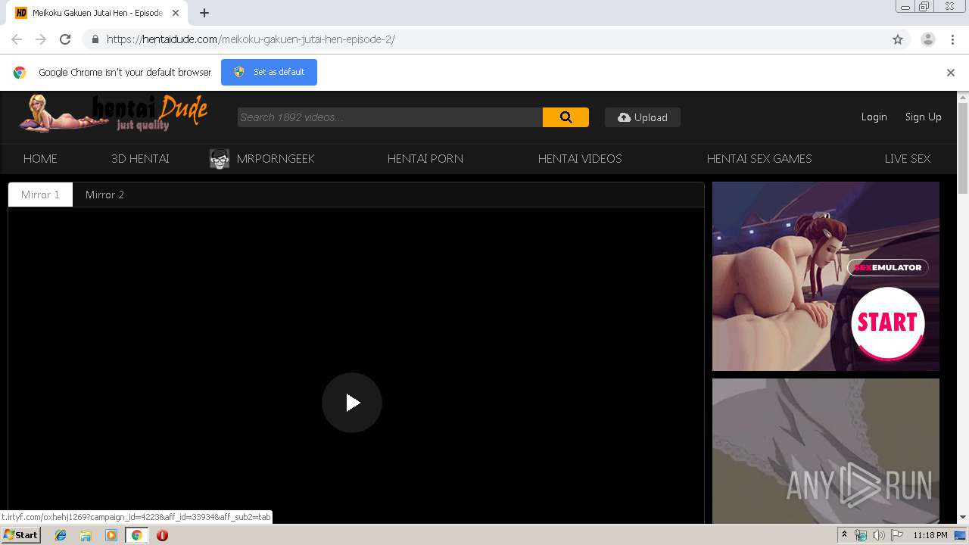Click the red stop-sign taskbar icon
969x545 pixels.
point(162,535)
